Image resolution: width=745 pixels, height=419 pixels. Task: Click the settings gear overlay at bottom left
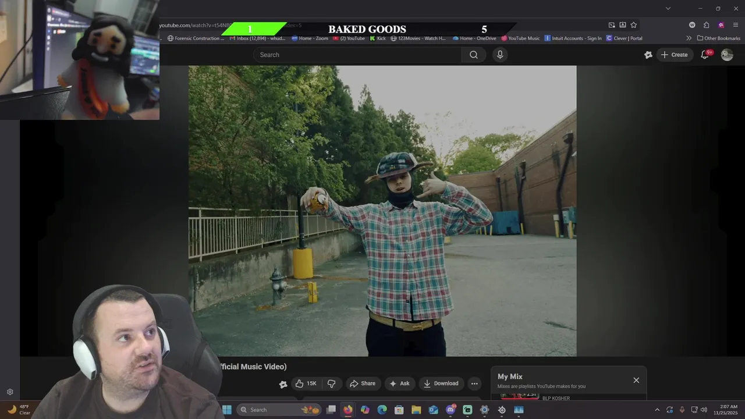click(10, 392)
